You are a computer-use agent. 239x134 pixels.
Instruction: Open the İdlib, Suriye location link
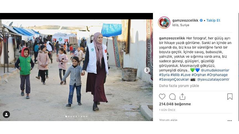[181, 25]
